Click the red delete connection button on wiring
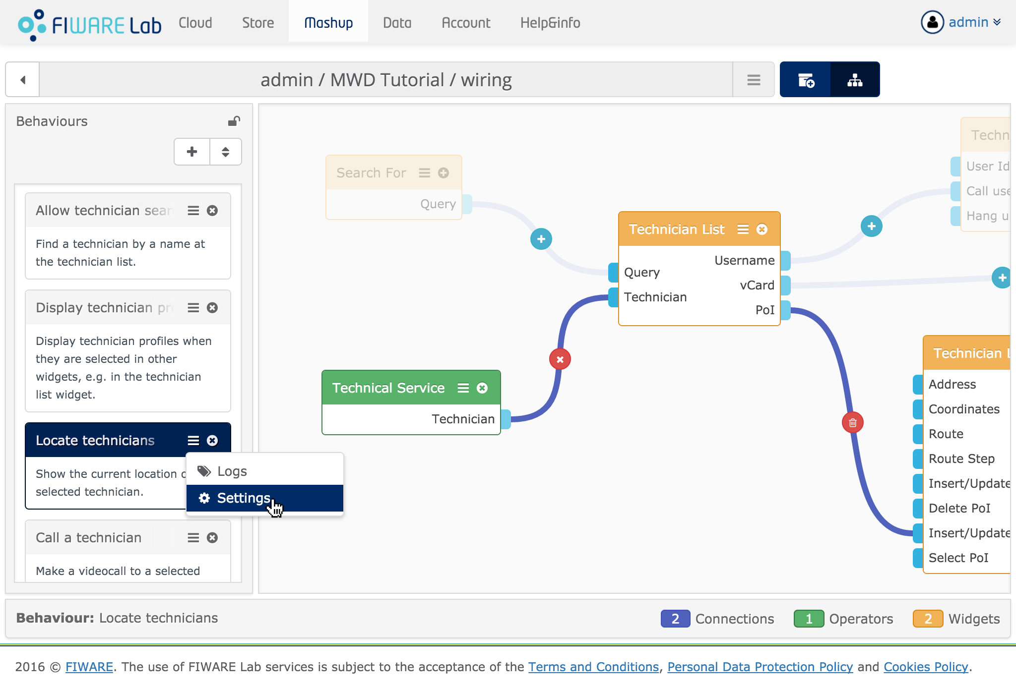The height and width of the screenshot is (690, 1016). 560,360
